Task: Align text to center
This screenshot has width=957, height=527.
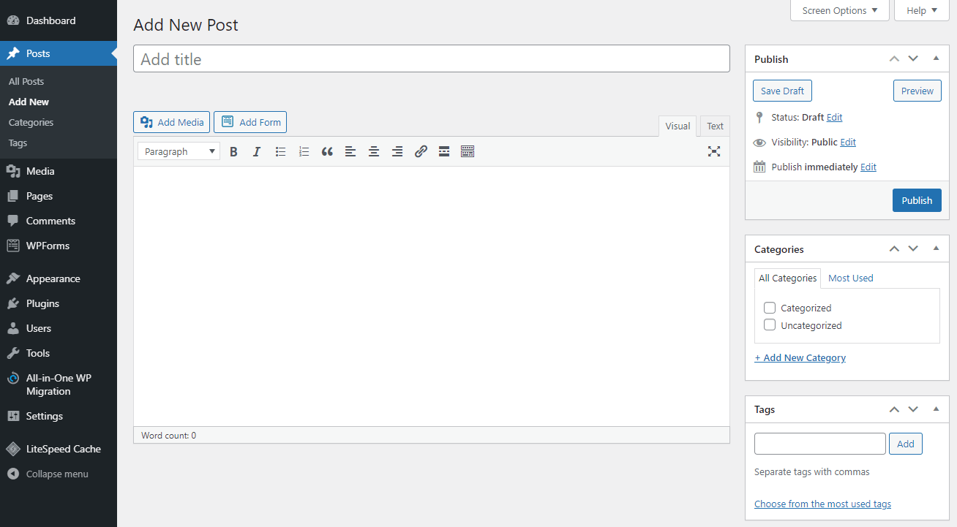Action: (374, 151)
